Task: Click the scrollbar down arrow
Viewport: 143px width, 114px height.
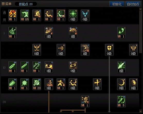Action: click(x=140, y=111)
